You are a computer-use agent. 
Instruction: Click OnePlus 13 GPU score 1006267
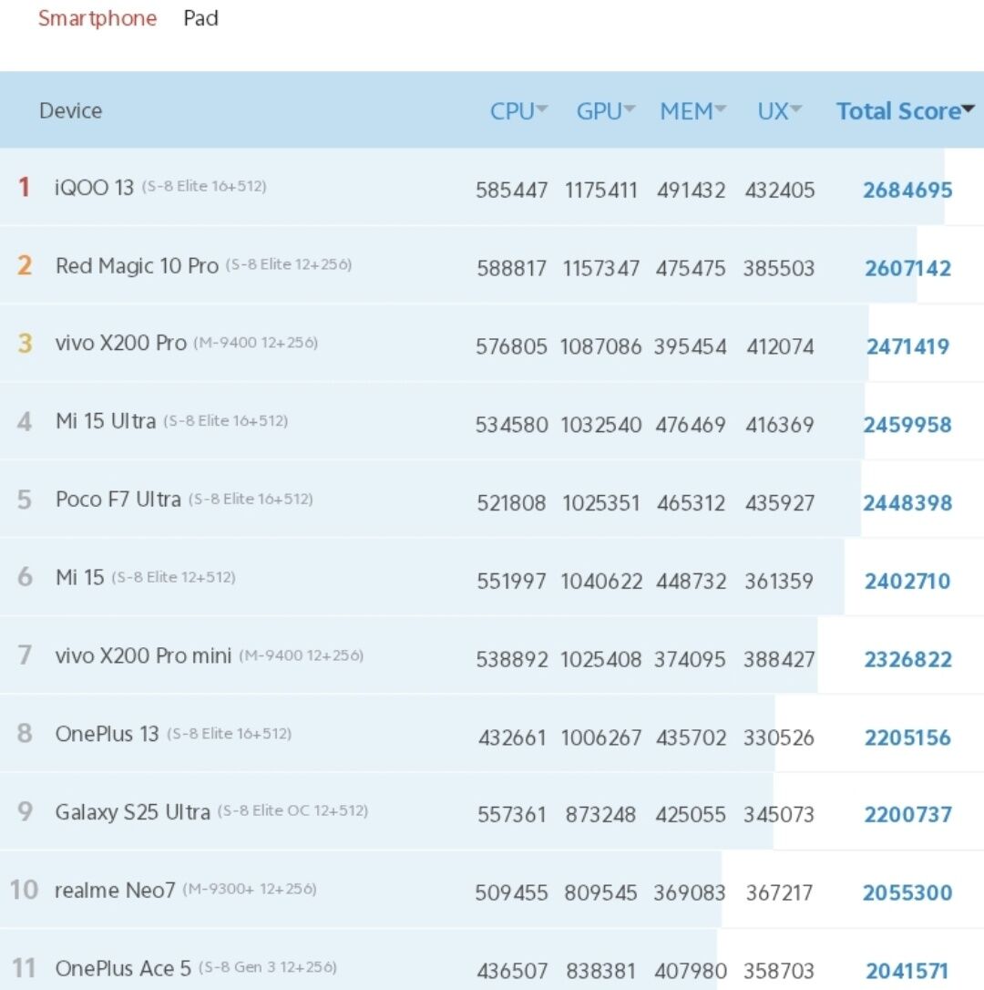600,737
